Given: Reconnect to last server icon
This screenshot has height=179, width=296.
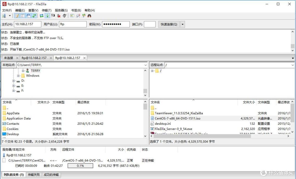Looking at the screenshot, I should [64, 16].
